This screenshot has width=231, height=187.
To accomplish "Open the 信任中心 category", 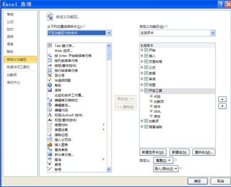I will click(13, 83).
